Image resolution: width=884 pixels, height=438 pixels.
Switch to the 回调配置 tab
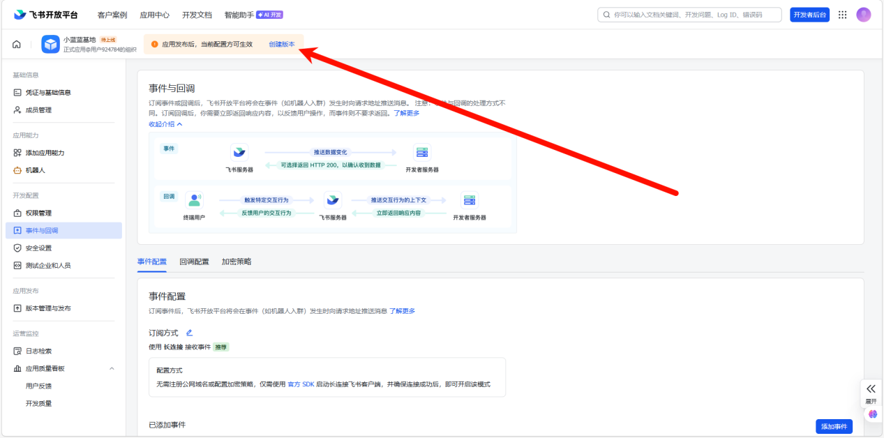pyautogui.click(x=194, y=262)
